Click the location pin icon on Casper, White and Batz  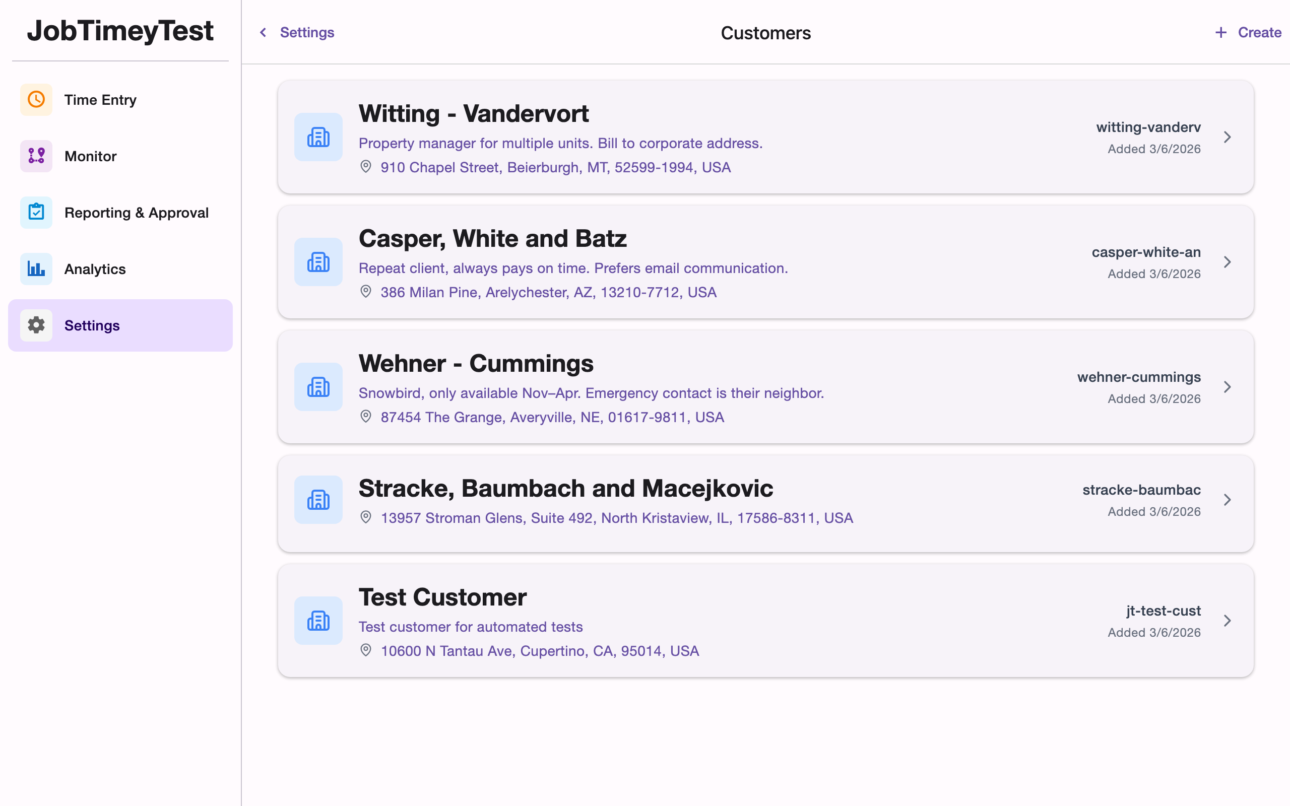[x=366, y=292]
